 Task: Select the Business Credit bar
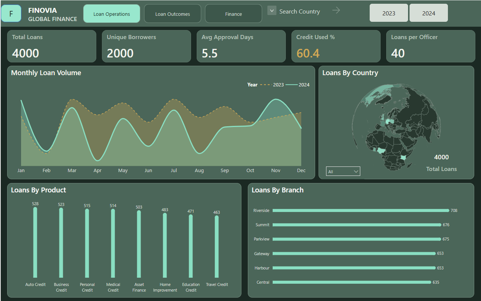pyautogui.click(x=61, y=243)
